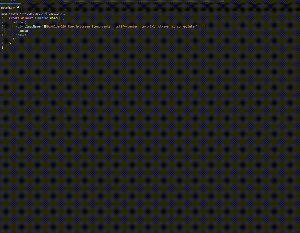This screenshot has height=233, width=300.
Task: Click the export keyword on line 1
Action: tap(14, 18)
